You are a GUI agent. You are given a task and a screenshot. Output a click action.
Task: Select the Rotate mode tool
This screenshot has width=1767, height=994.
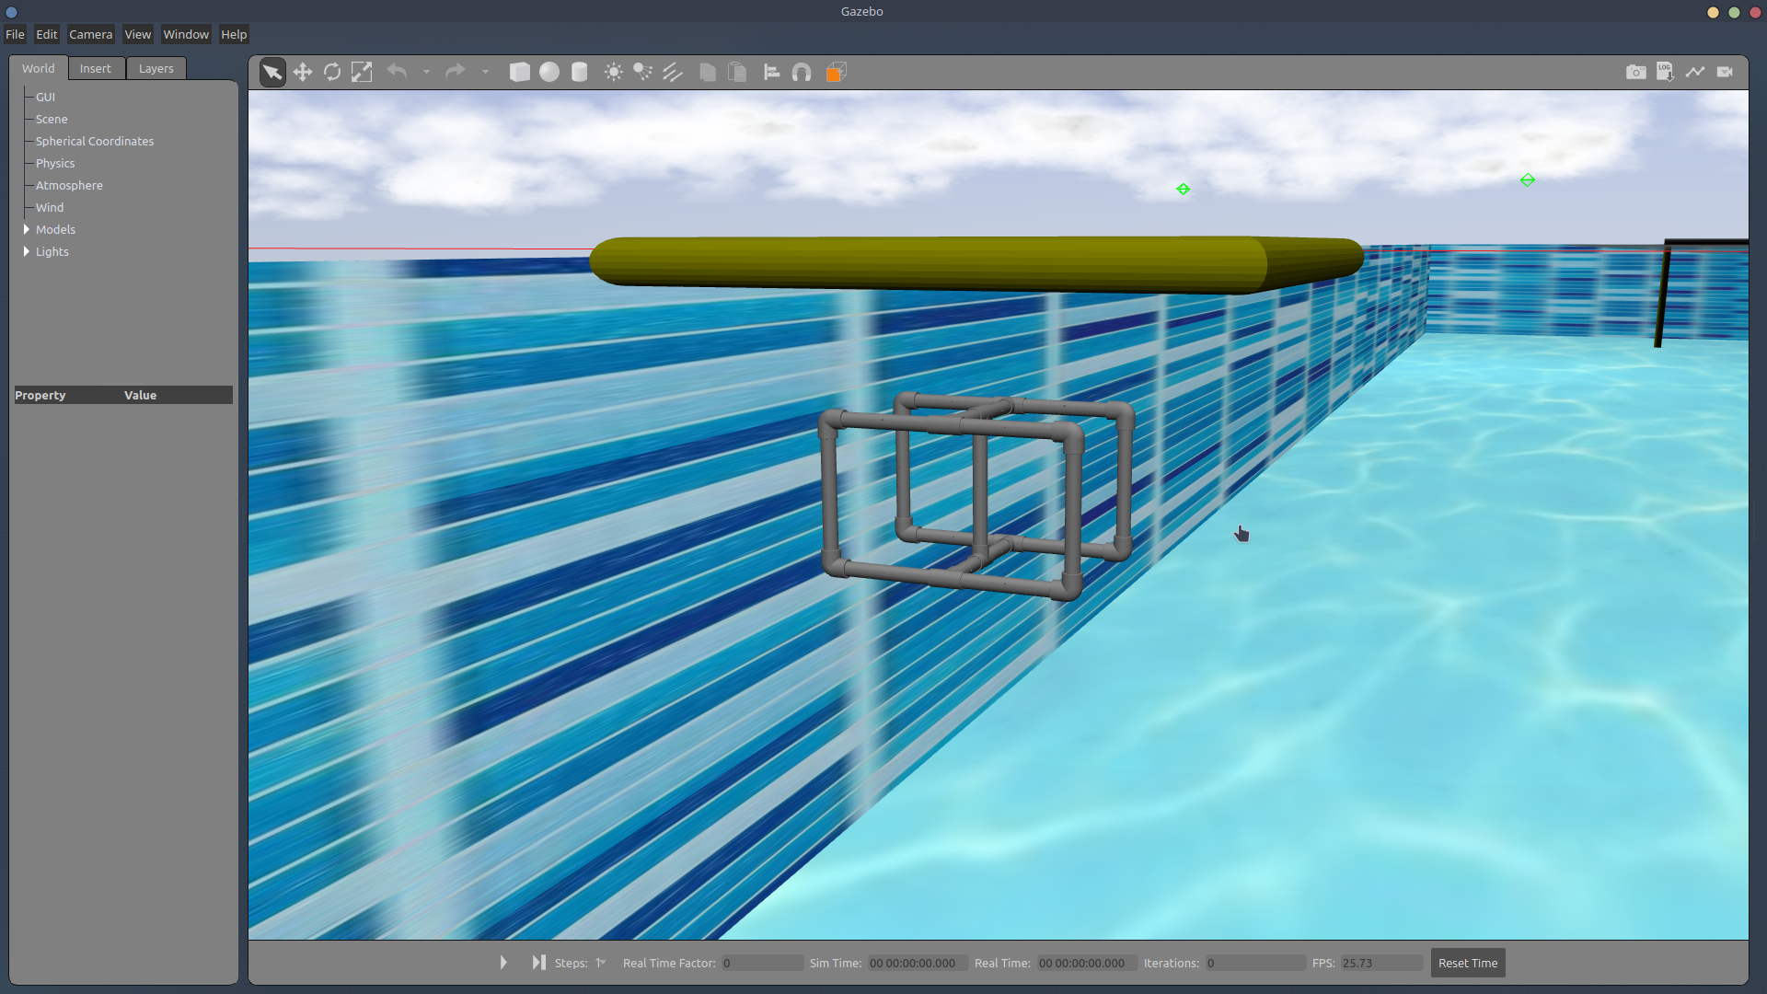[332, 72]
